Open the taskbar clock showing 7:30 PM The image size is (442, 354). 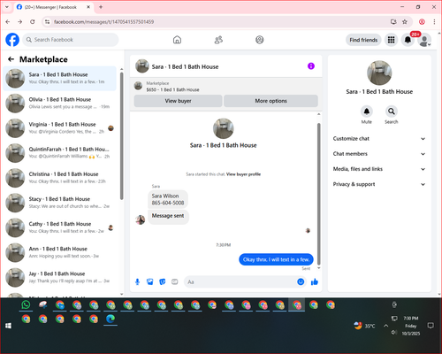tap(411, 326)
